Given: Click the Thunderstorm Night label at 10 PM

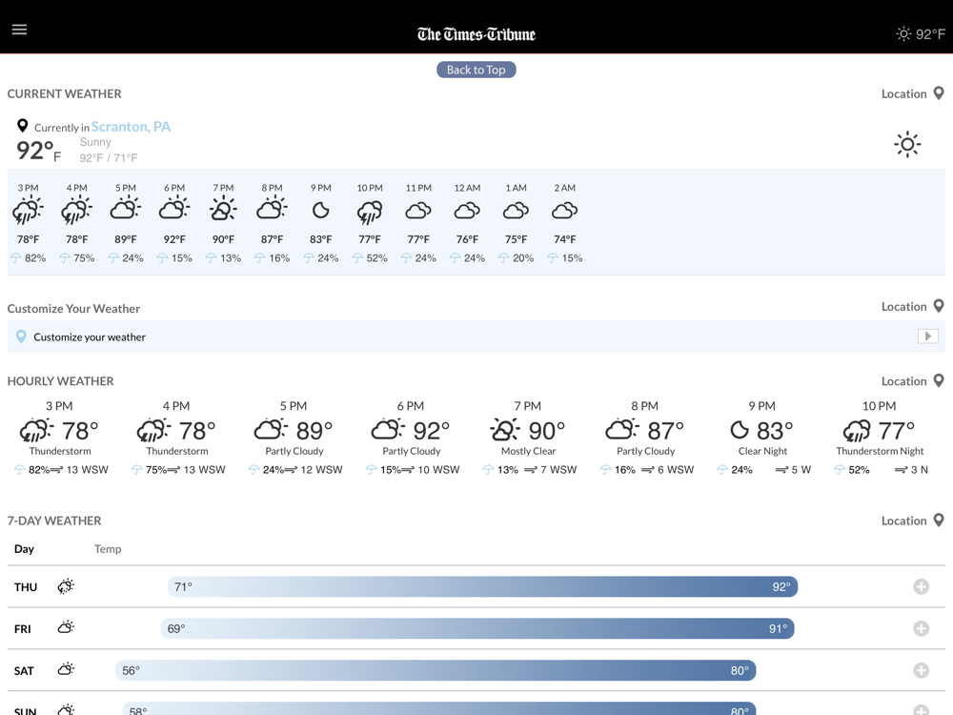Looking at the screenshot, I should tap(880, 451).
